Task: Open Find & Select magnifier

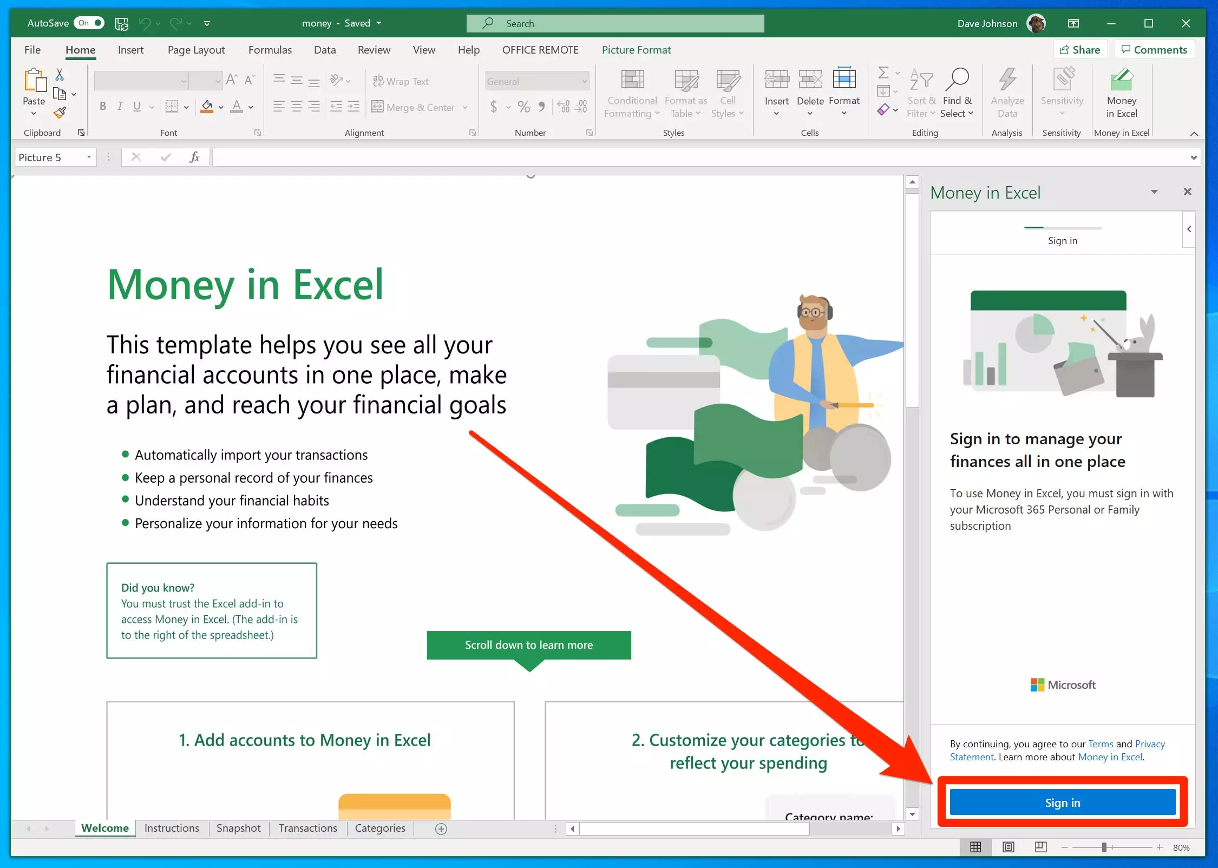Action: click(957, 92)
